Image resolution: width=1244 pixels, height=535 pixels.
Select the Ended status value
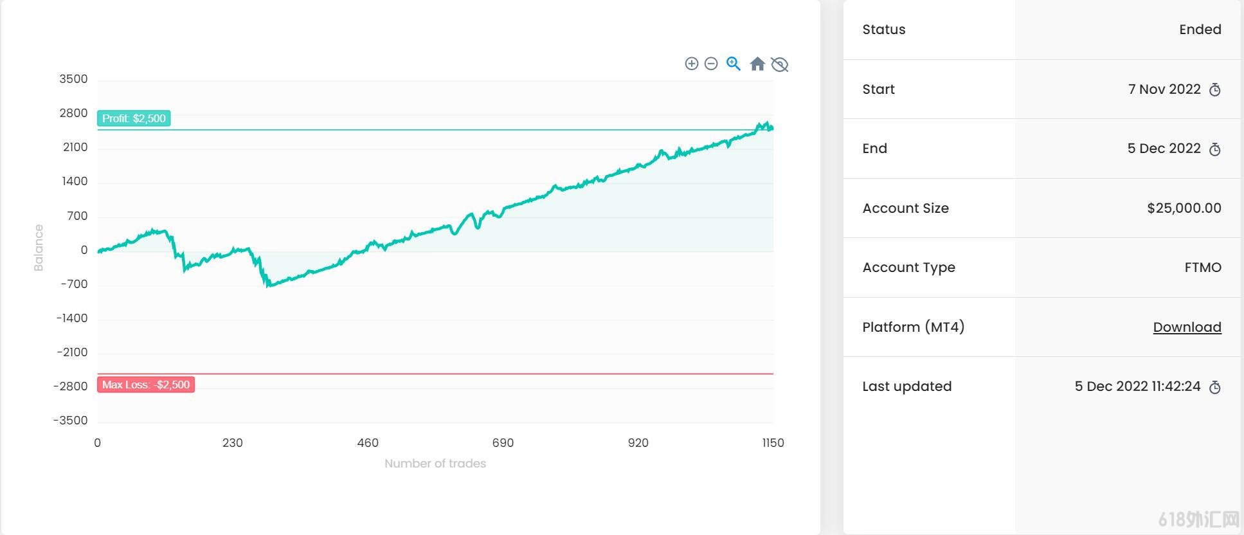point(1200,30)
